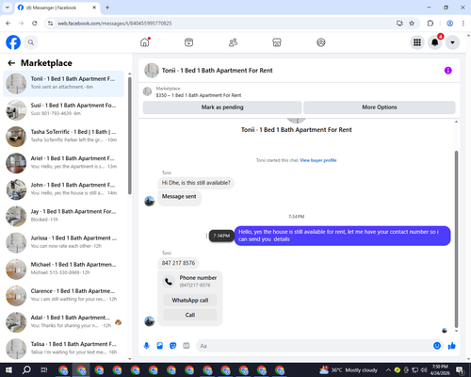
Task: Show hidden tray icons chevron
Action: [x=388, y=370]
